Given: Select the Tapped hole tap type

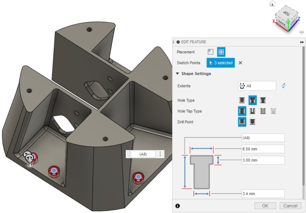Looking at the screenshot, I should click(x=263, y=111).
